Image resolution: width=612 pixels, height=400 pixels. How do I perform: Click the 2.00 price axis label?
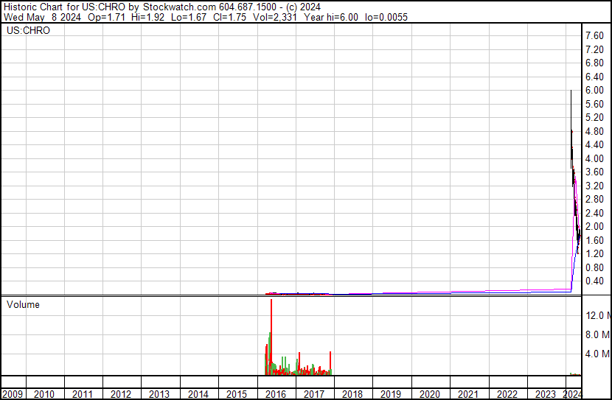point(594,226)
